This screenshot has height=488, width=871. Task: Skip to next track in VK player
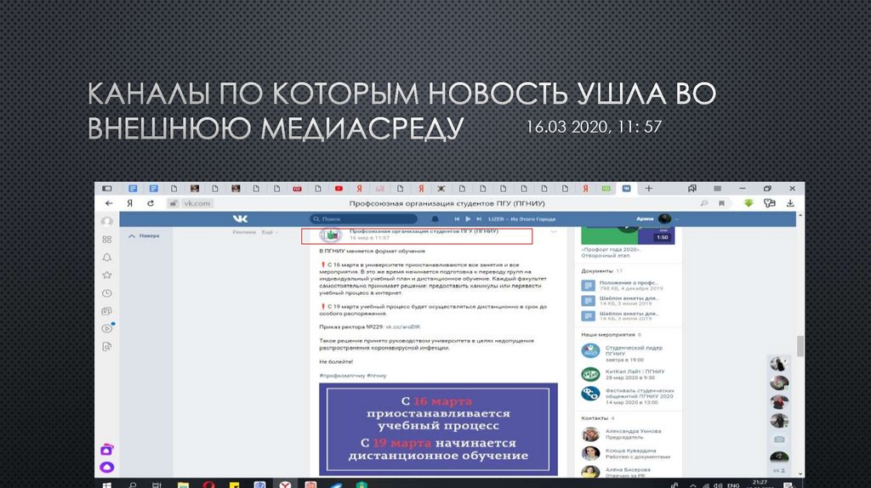(x=479, y=218)
